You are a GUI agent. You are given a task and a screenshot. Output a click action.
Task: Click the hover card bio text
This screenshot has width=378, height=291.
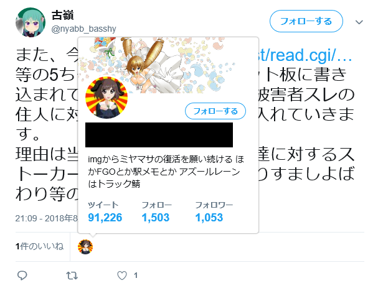pyautogui.click(x=166, y=172)
